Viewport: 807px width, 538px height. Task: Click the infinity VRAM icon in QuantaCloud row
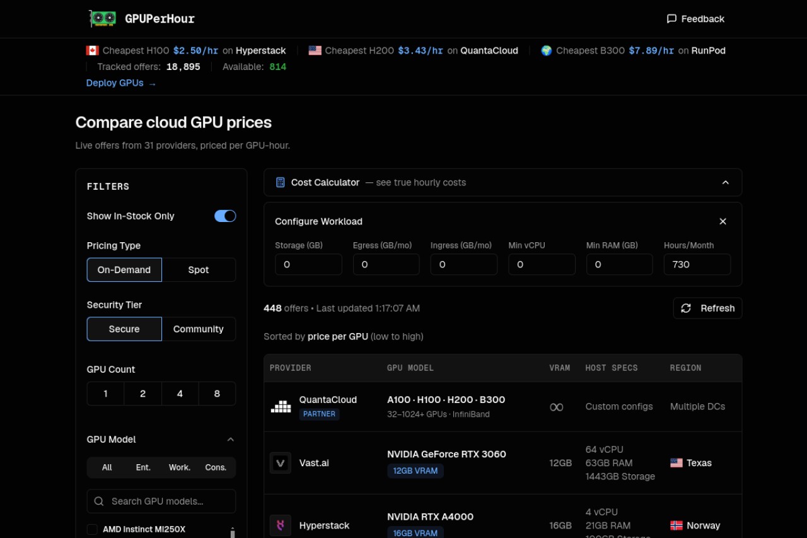pos(556,407)
